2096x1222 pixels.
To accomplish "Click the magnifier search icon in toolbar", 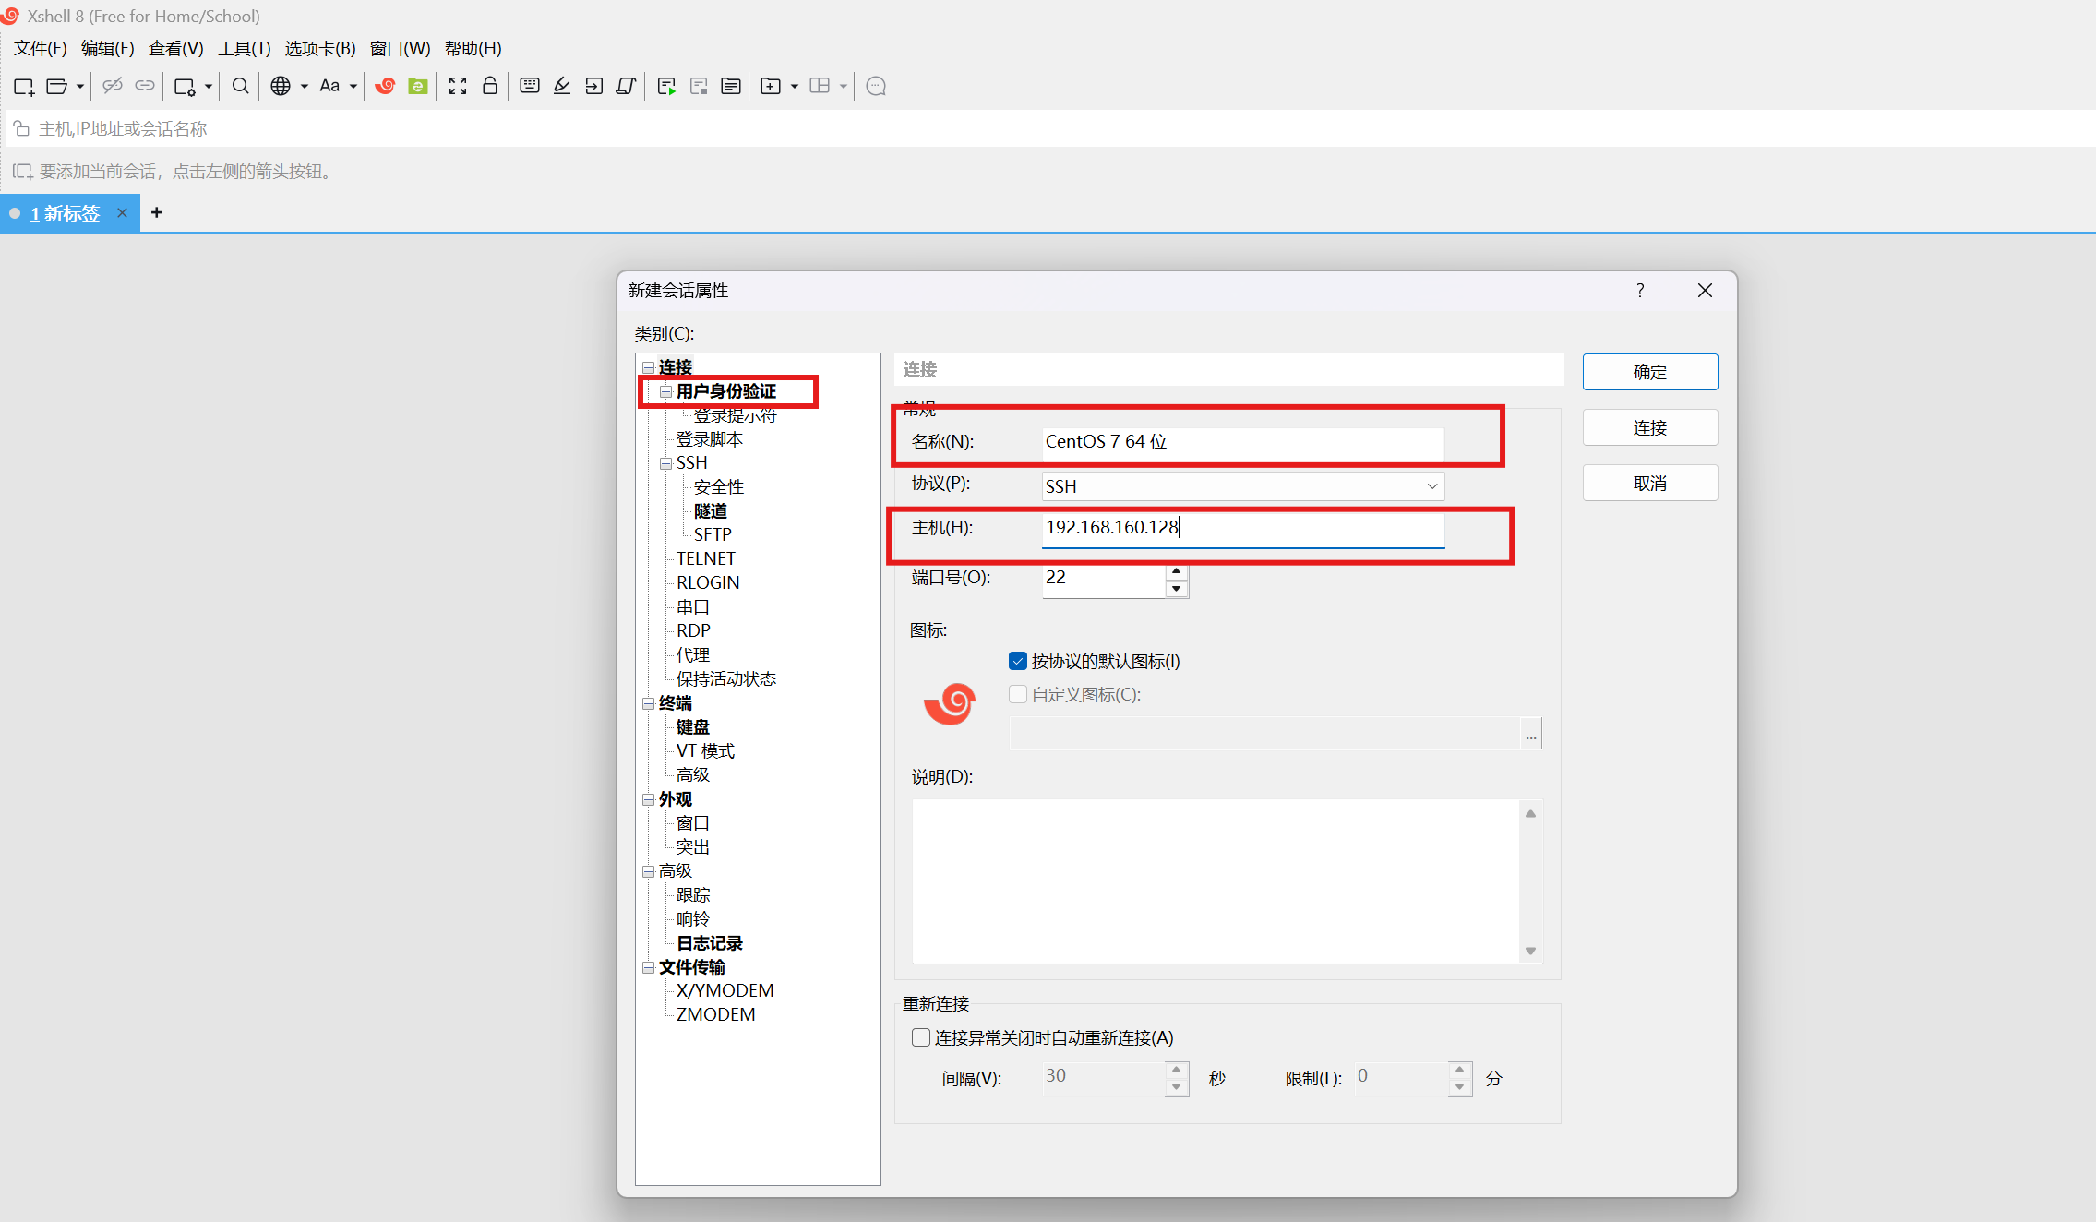I will (x=240, y=86).
